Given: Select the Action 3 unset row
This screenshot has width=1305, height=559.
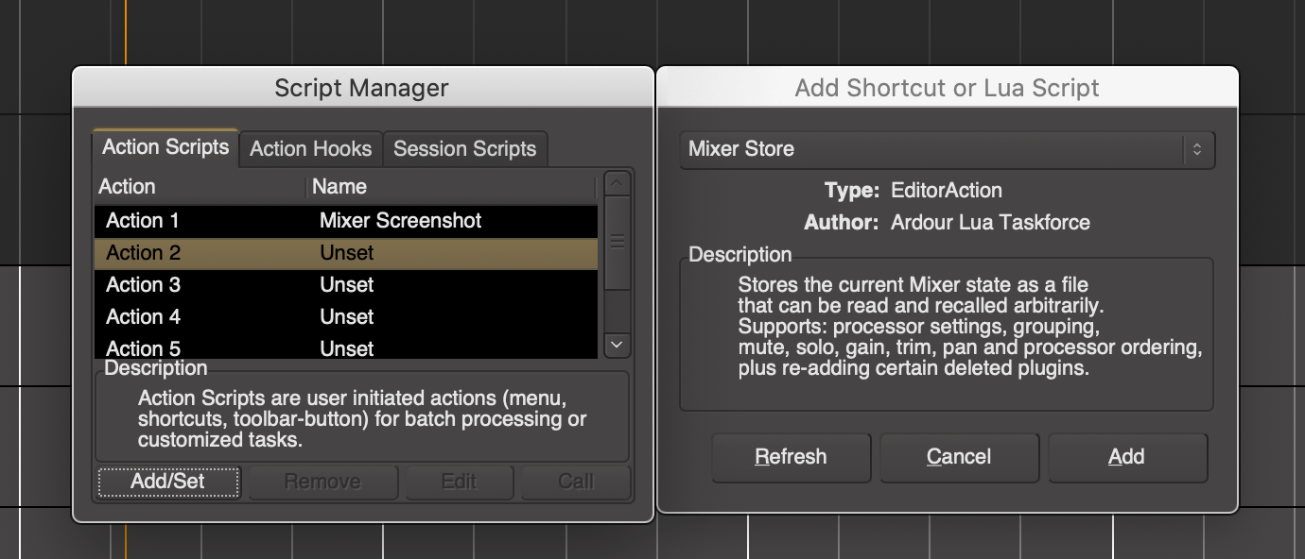Looking at the screenshot, I should point(284,284).
